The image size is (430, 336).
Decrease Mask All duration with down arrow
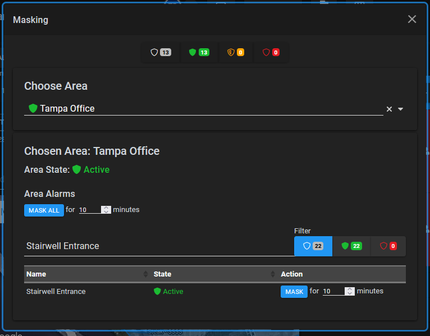click(106, 212)
